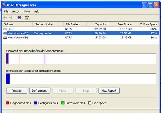Open the View Report button
Viewport: 161px width, 113px height.
[x=109, y=91]
